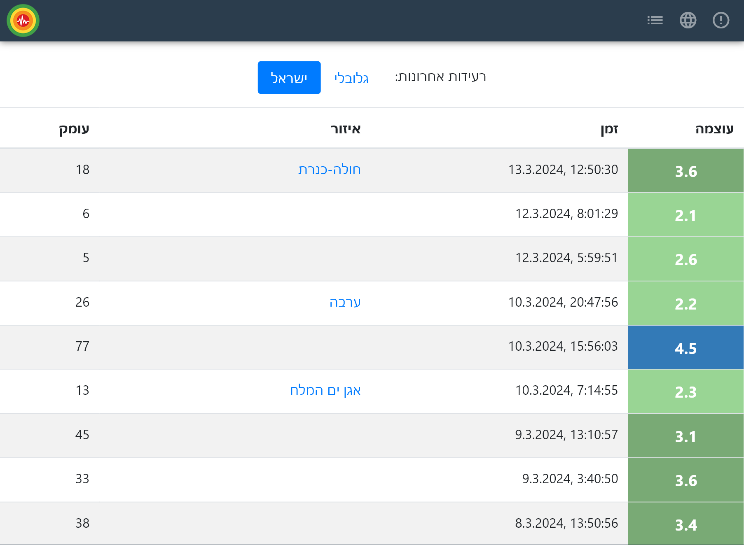Open the globe map icon
The width and height of the screenshot is (744, 545).
coord(688,20)
